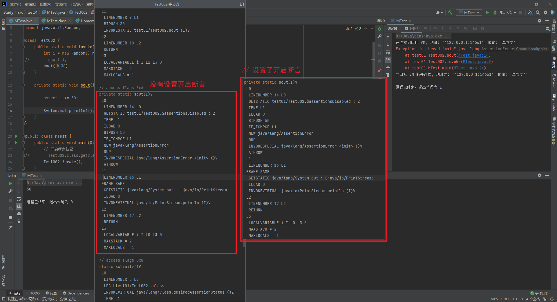Viewport: 557px width, 302px height.
Task: Open the File menu
Action: click(x=15, y=4)
